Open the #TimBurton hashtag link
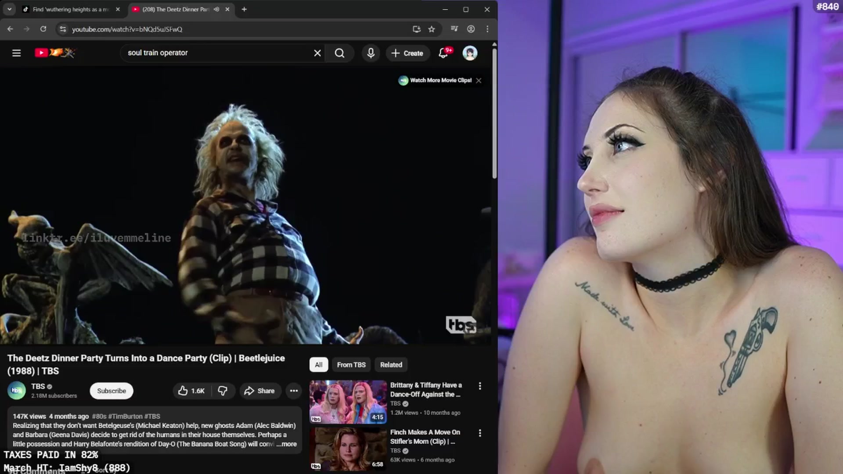843x474 pixels. 125,416
